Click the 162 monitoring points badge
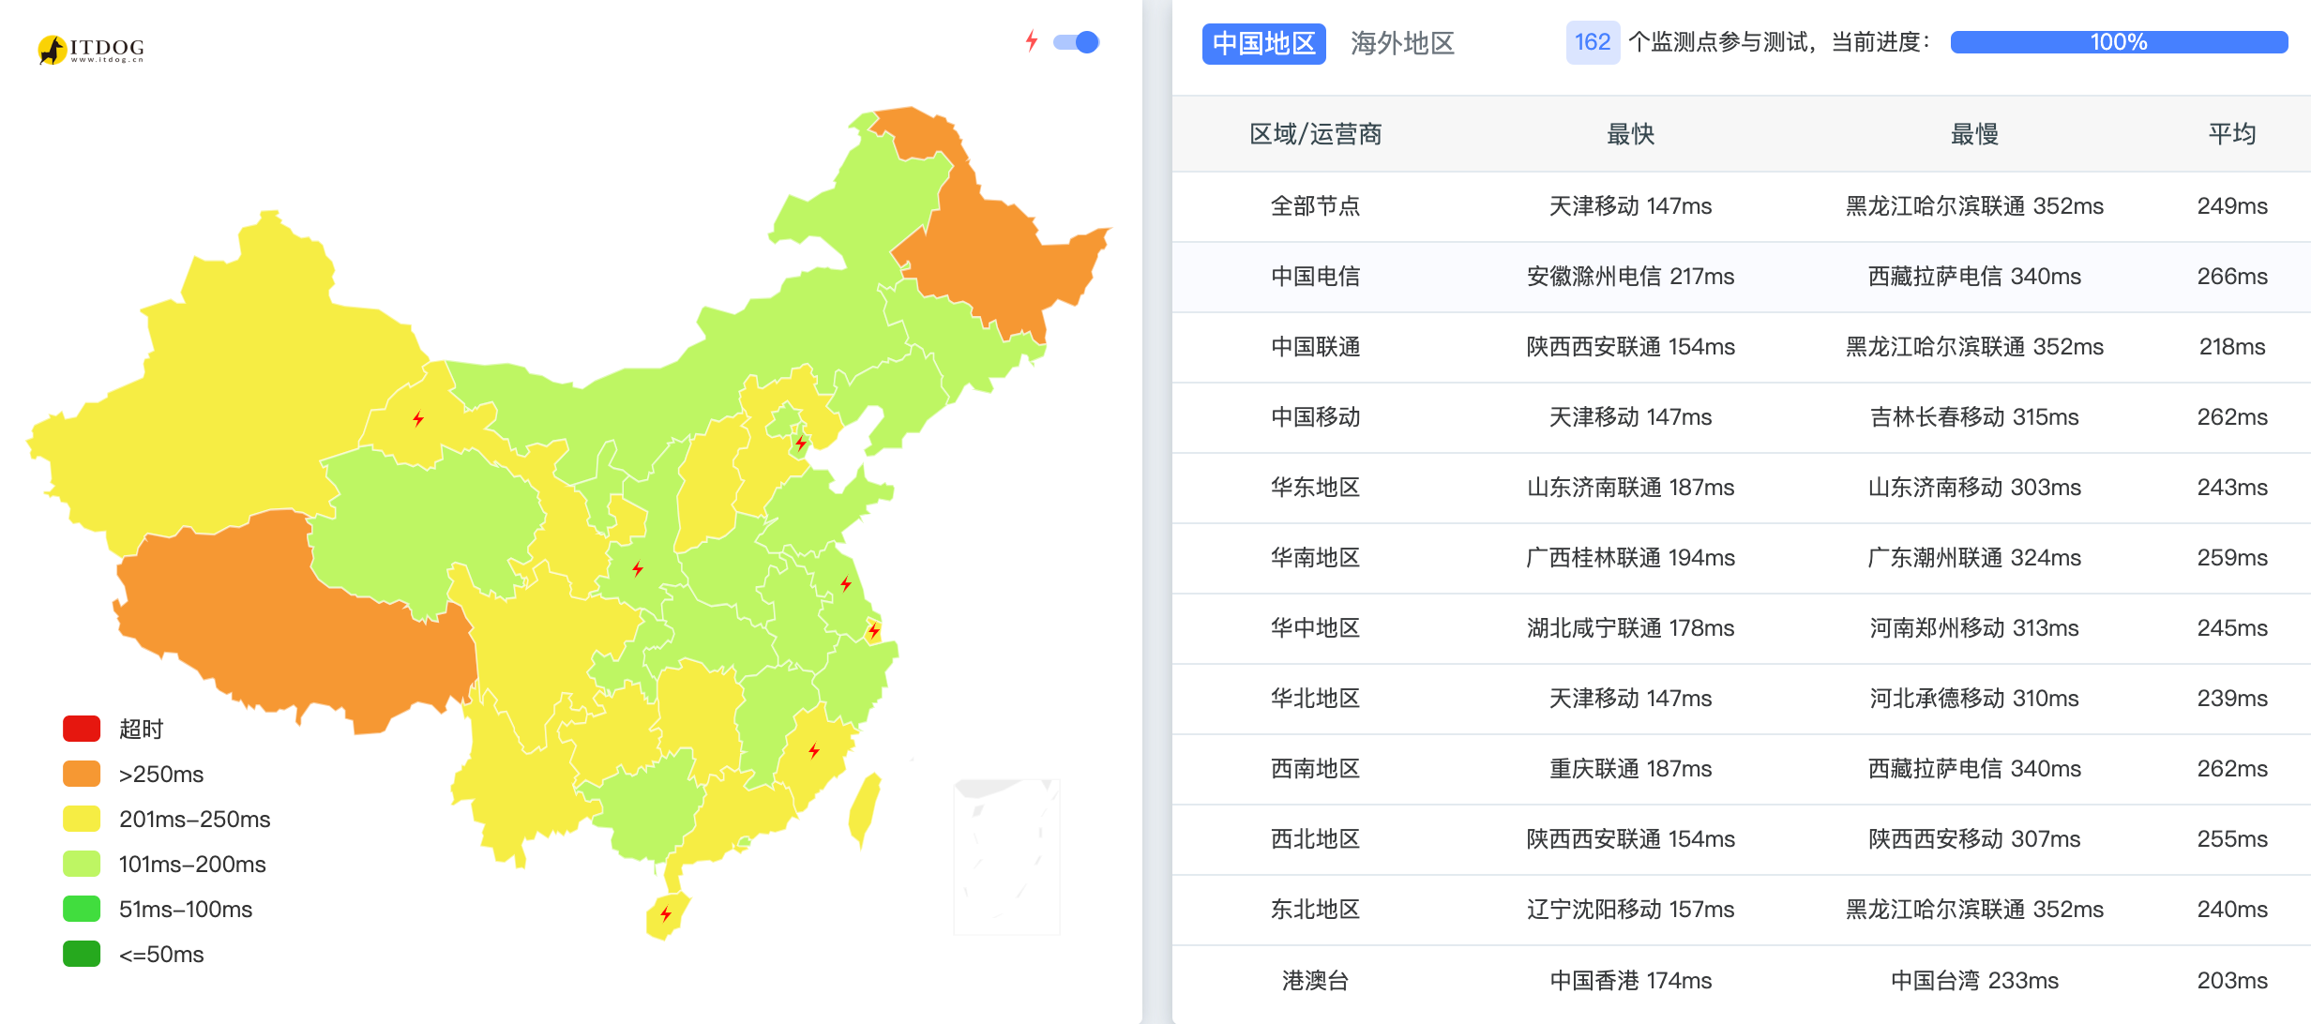2311x1024 pixels. [1592, 43]
